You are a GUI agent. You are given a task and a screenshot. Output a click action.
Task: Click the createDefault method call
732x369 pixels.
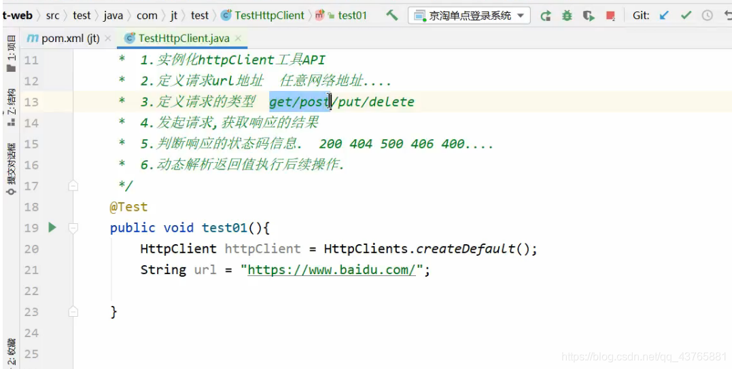[x=465, y=249]
